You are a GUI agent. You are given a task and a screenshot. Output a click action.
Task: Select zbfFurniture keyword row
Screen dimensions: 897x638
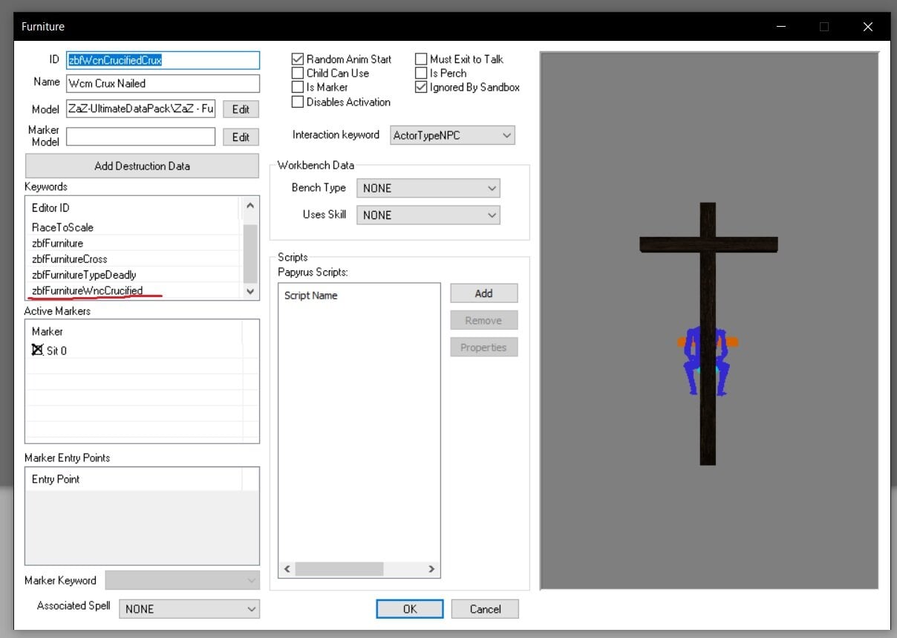click(134, 243)
